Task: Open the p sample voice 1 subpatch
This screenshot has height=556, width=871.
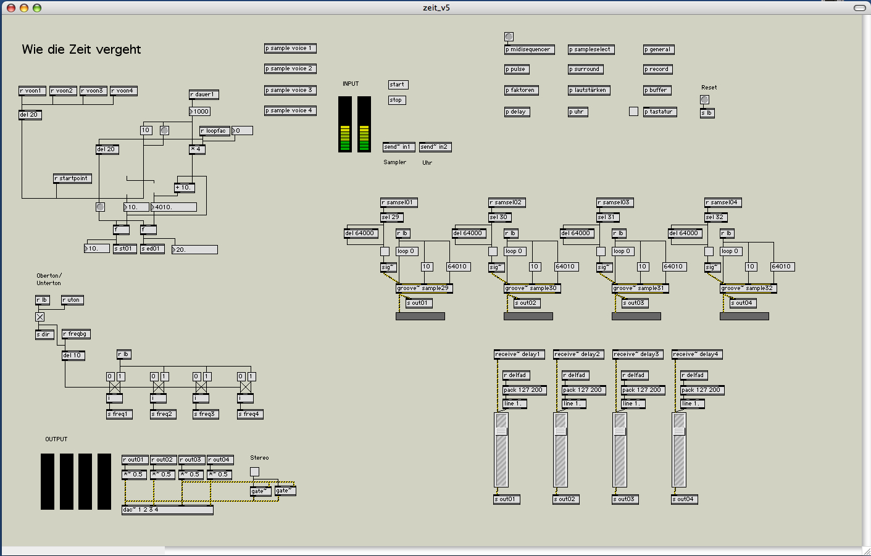Action: tap(290, 48)
